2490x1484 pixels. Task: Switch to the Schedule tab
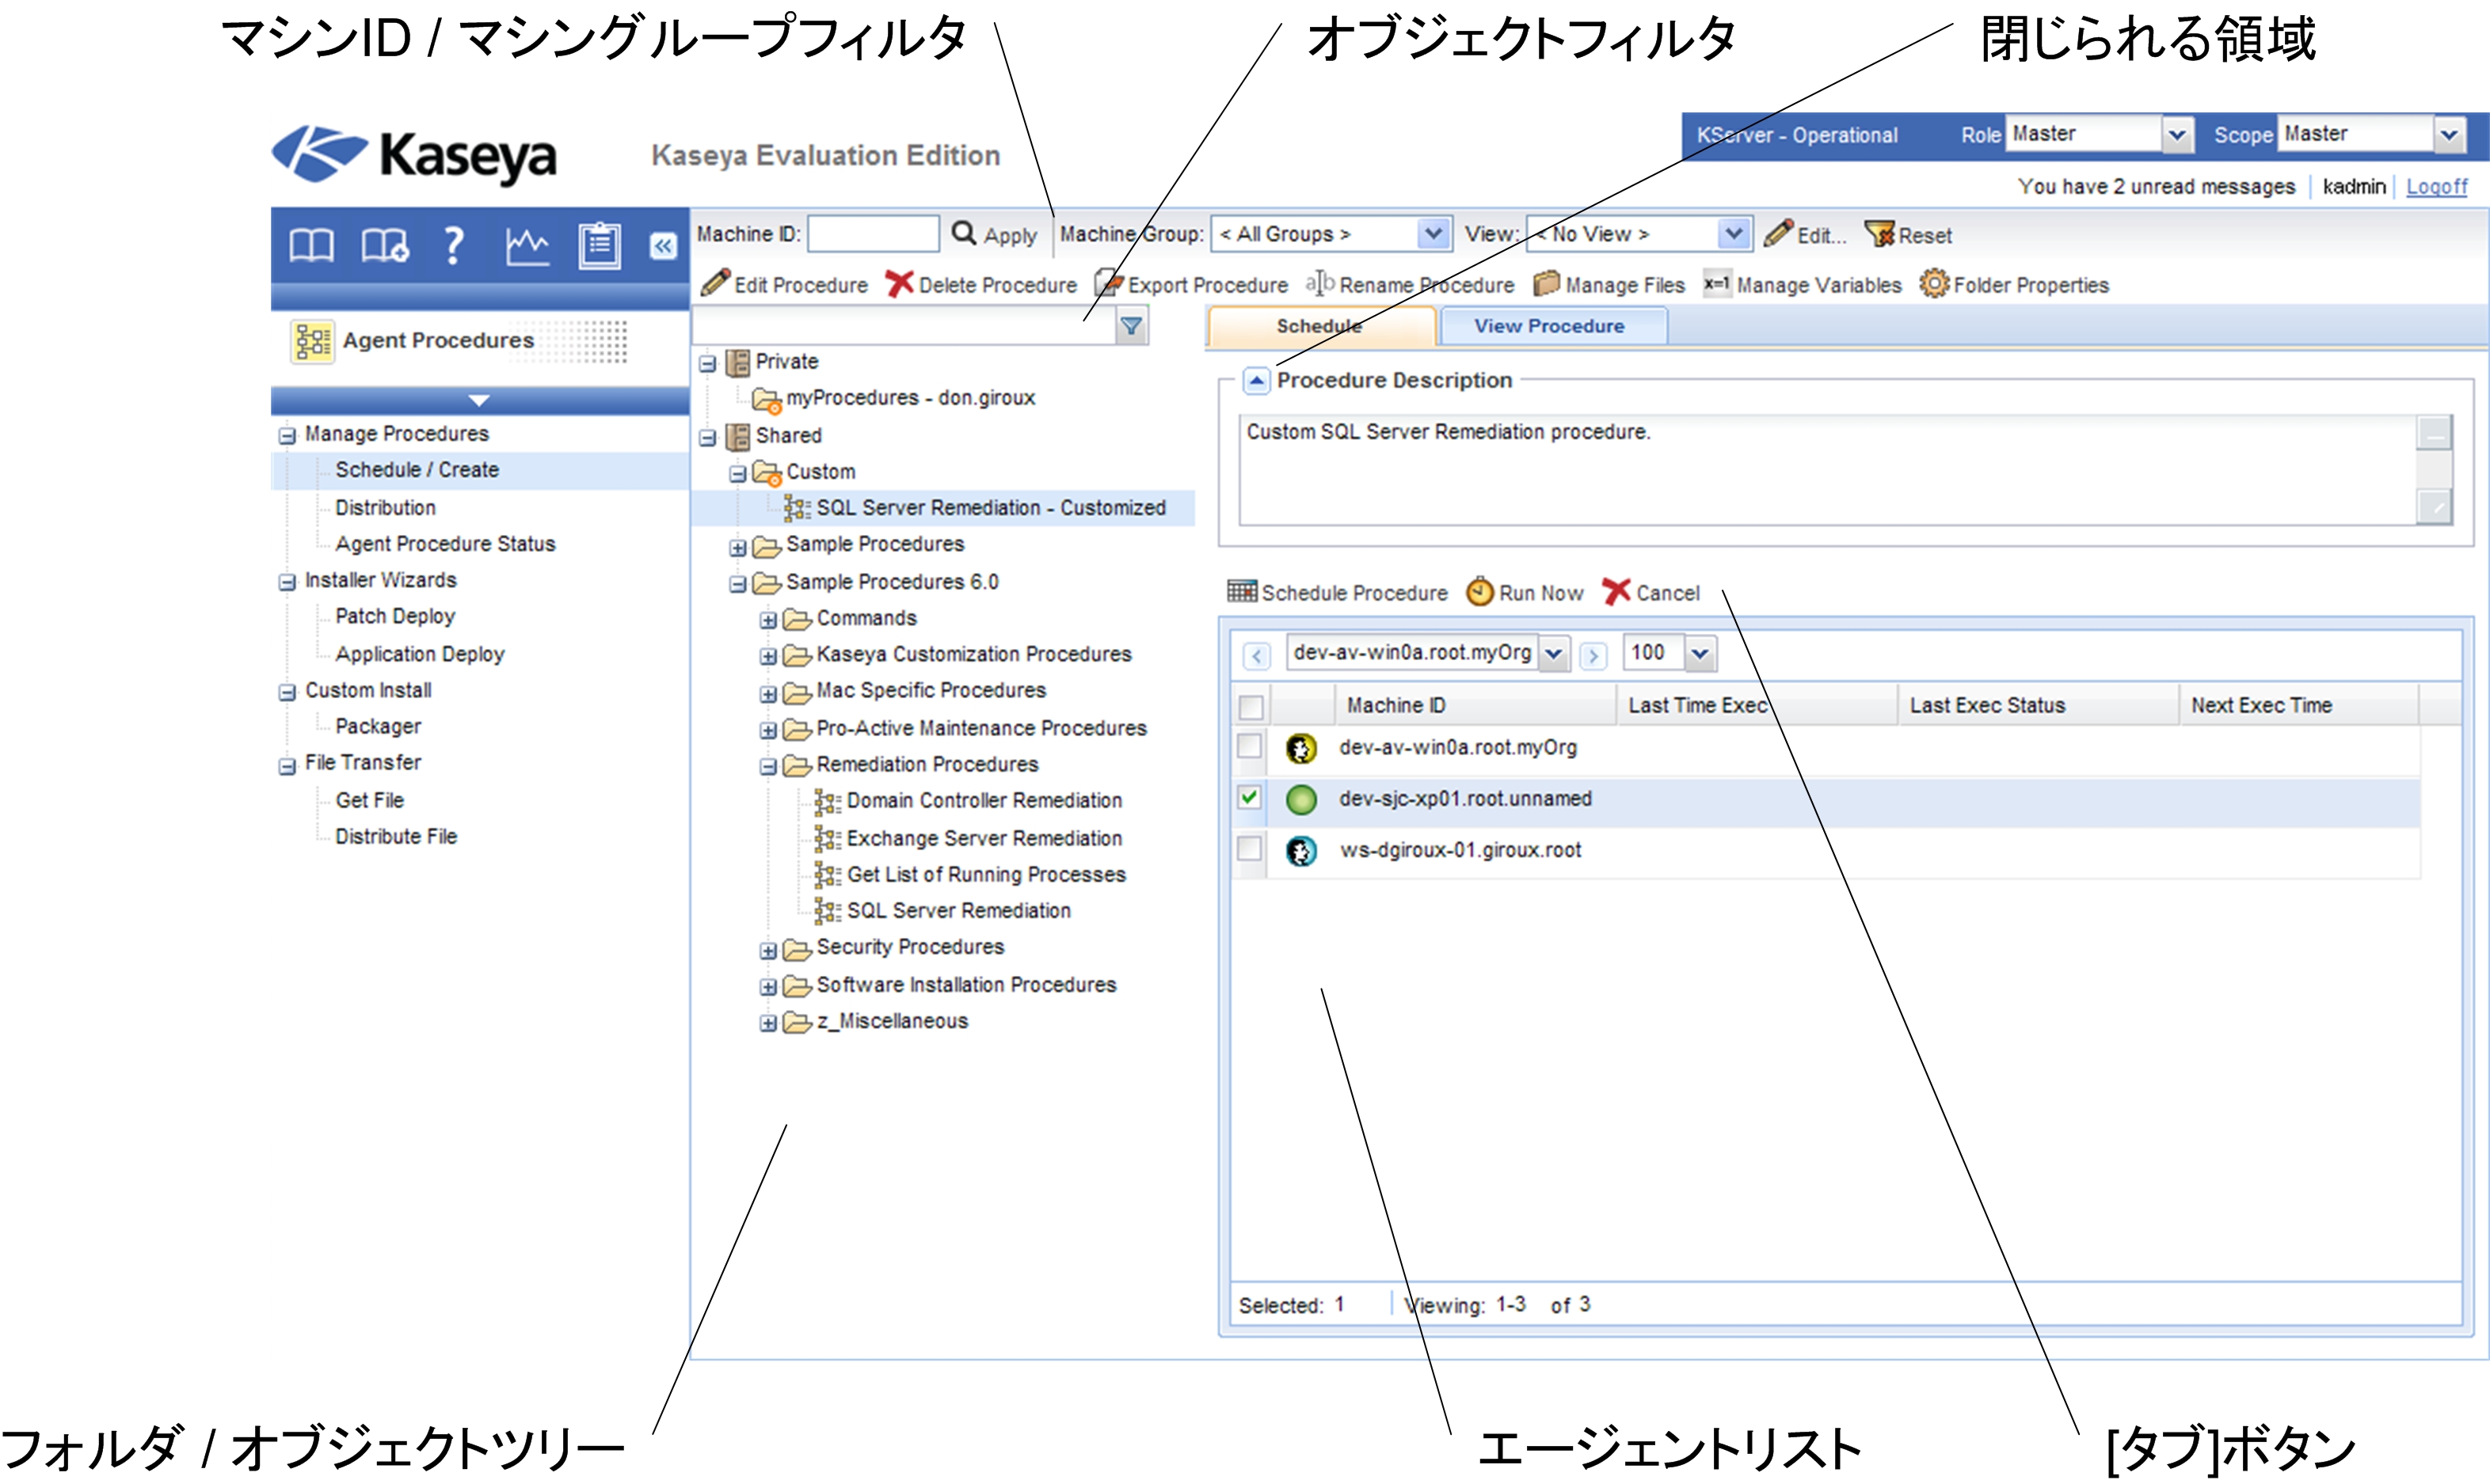[x=1320, y=327]
